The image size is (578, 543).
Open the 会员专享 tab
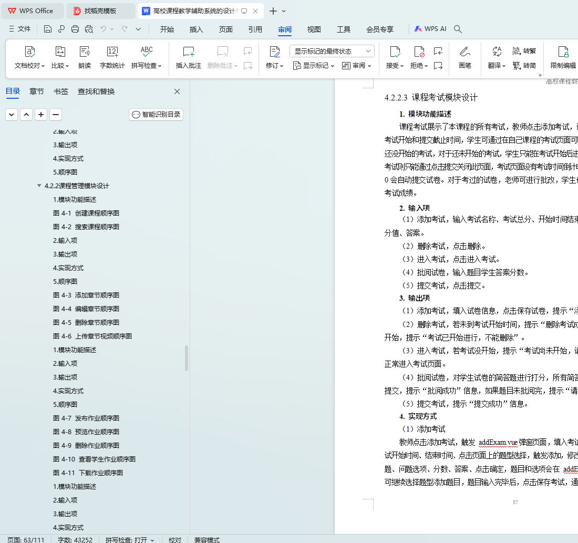(380, 29)
